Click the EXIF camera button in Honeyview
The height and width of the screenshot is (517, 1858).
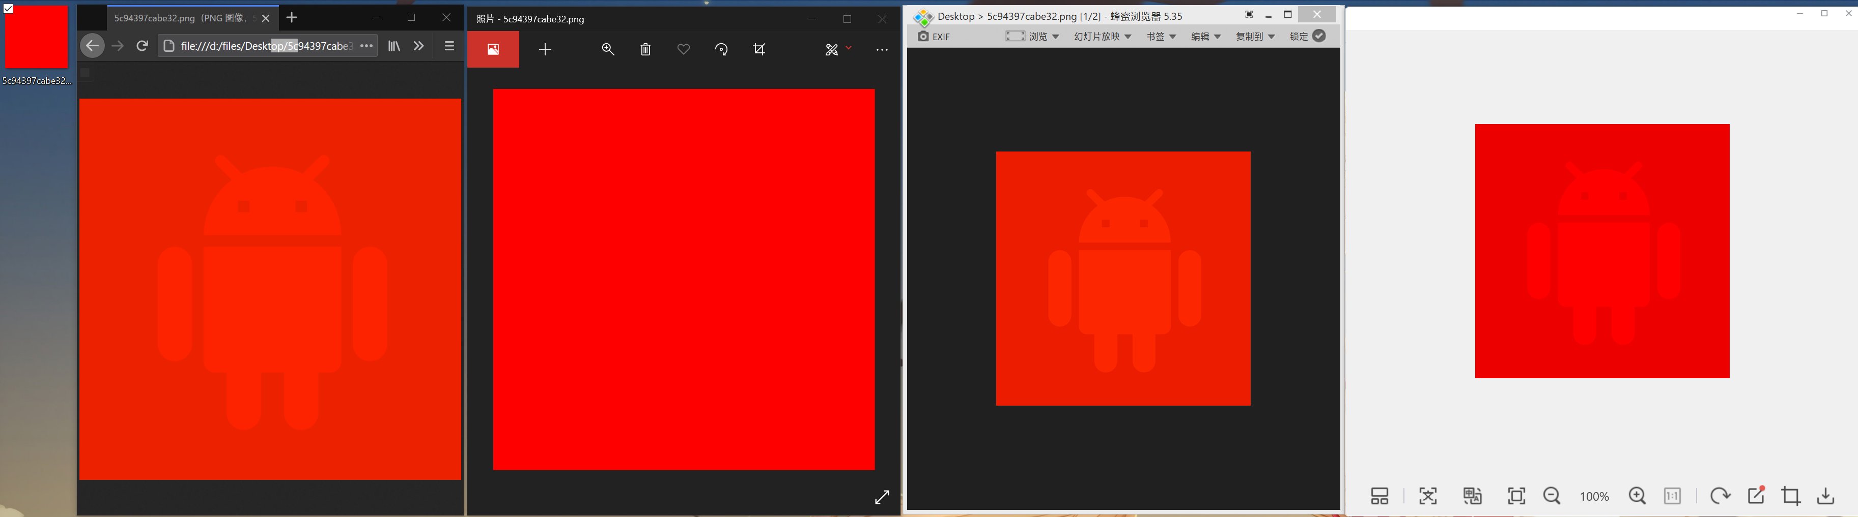(x=934, y=36)
